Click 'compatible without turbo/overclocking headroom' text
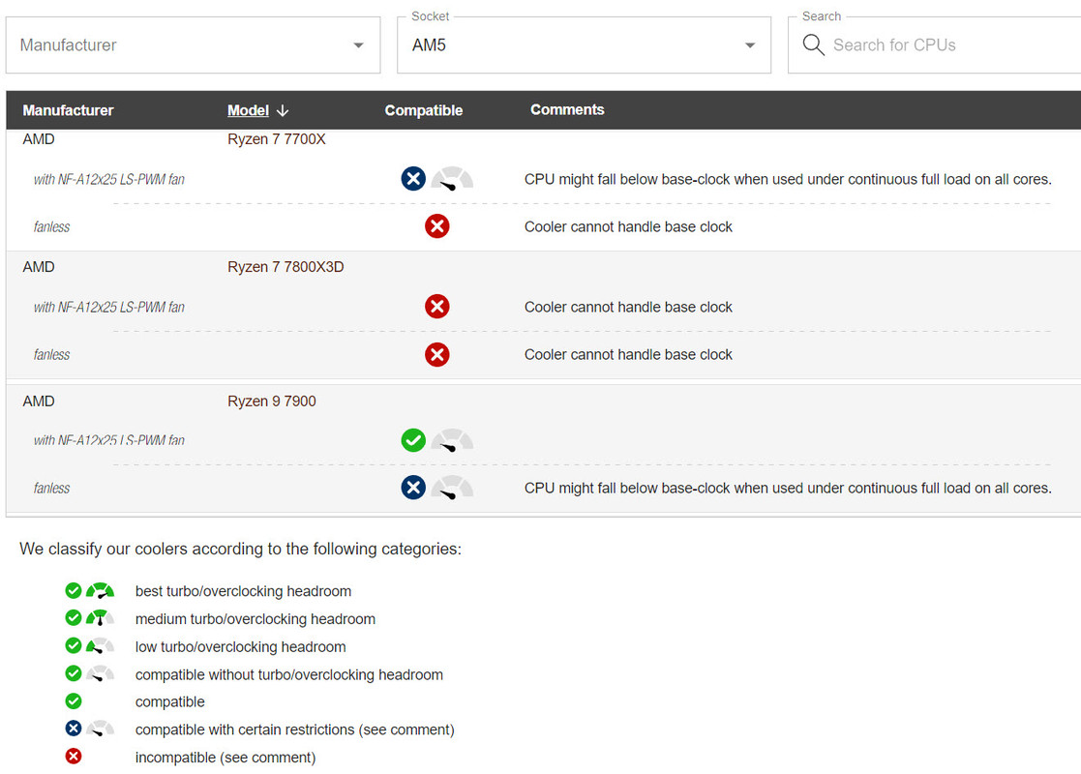Image resolution: width=1081 pixels, height=774 pixels. tap(288, 674)
